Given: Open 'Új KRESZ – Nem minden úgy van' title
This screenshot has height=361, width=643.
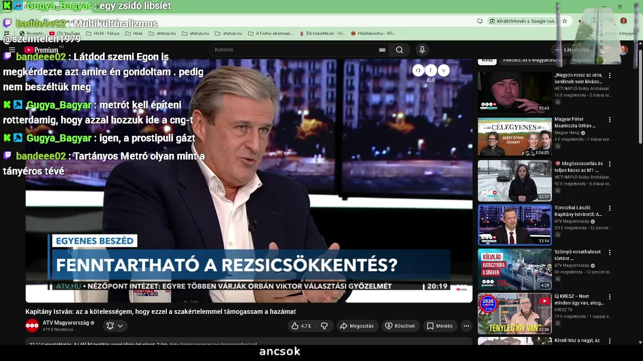Looking at the screenshot, I should coord(579,299).
